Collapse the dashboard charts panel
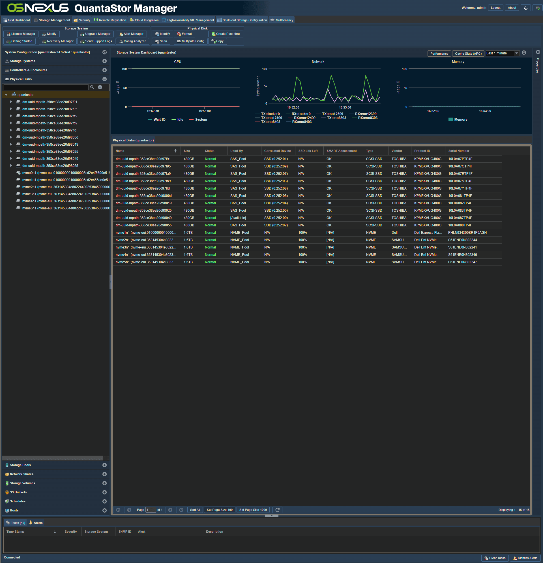This screenshot has height=563, width=543. tap(524, 53)
